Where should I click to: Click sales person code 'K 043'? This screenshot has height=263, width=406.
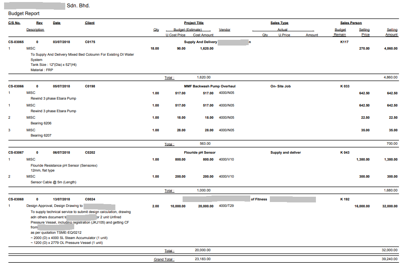point(344,152)
